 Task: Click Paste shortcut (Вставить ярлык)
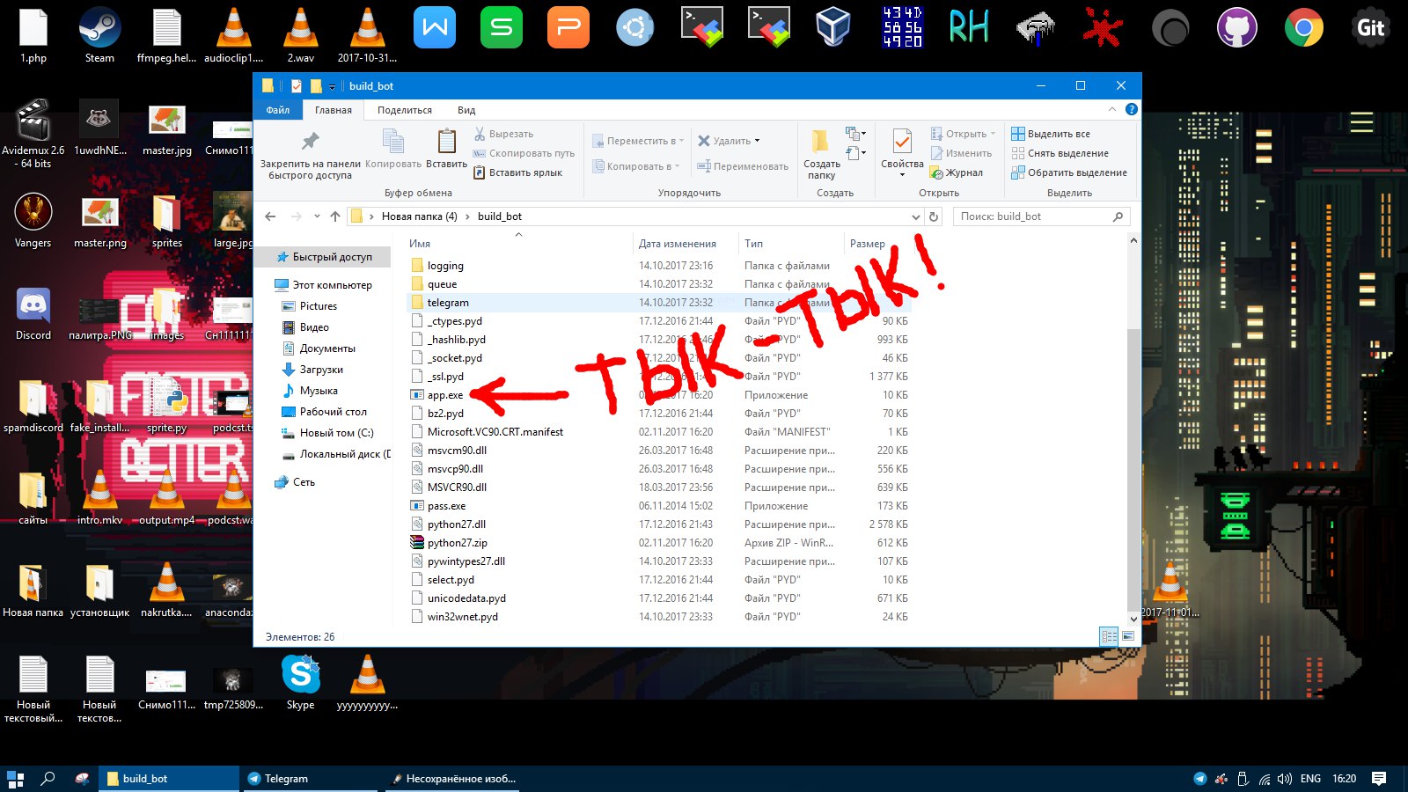(517, 172)
